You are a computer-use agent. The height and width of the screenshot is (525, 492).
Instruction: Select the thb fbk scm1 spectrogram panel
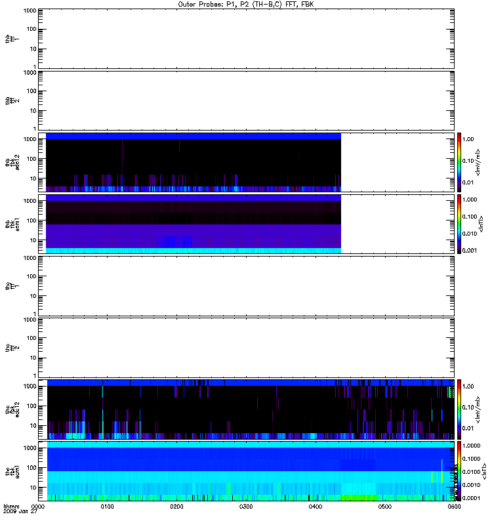pyautogui.click(x=247, y=224)
